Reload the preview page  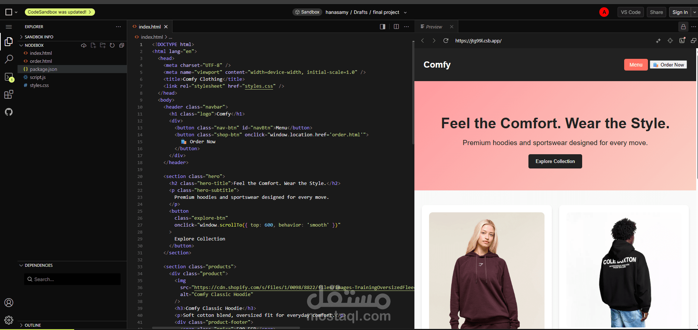[x=445, y=41]
